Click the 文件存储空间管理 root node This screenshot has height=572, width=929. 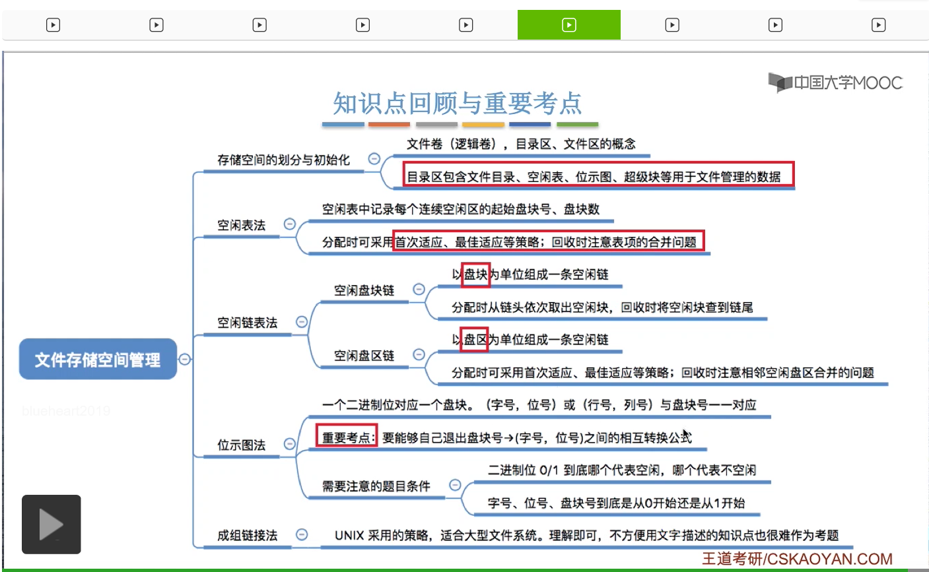tap(98, 360)
